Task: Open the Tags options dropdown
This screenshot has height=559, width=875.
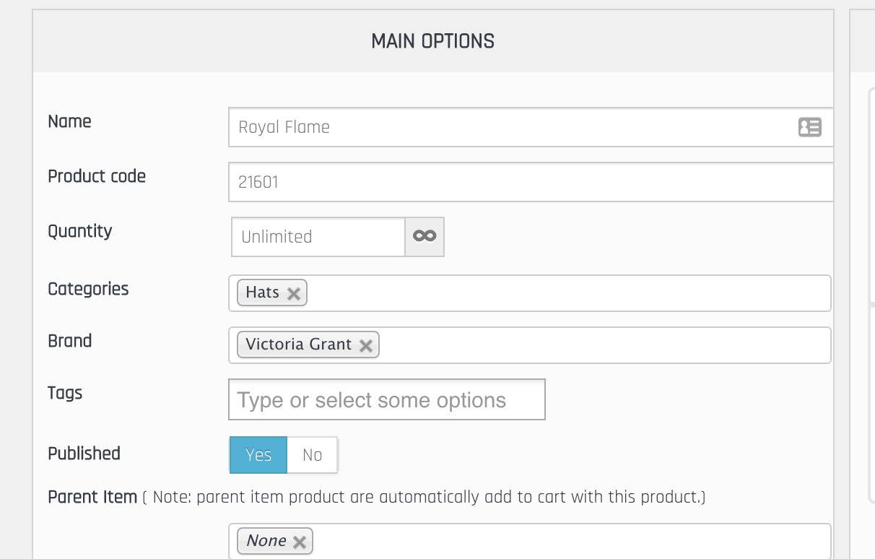Action: click(386, 400)
